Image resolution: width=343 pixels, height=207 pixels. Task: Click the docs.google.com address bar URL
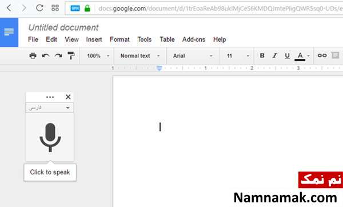220,9
